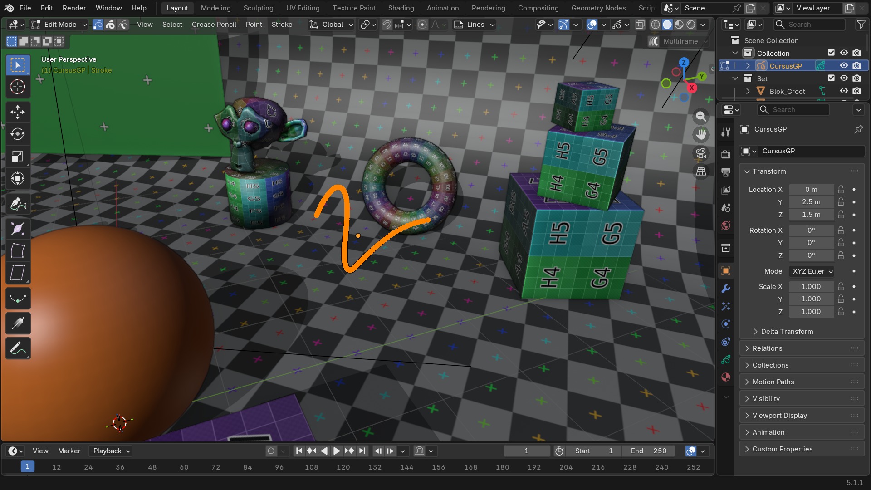The height and width of the screenshot is (490, 871).
Task: Click the outliner Search field
Action: click(x=810, y=24)
